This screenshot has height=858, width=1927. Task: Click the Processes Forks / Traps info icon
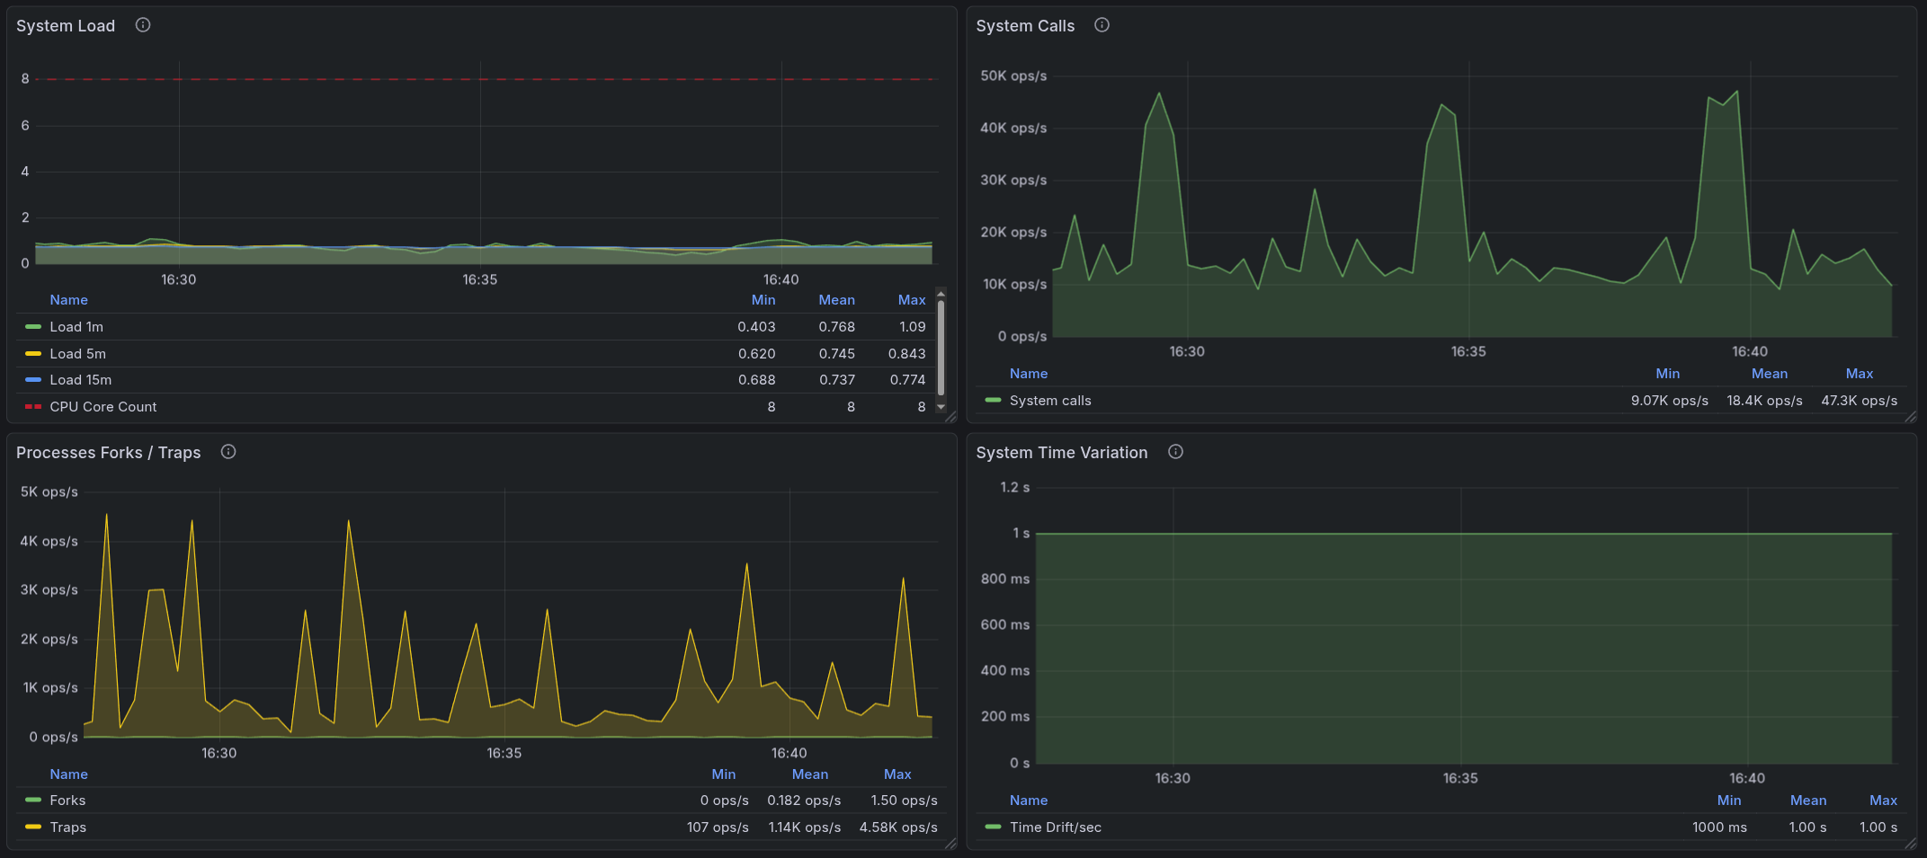tap(228, 452)
